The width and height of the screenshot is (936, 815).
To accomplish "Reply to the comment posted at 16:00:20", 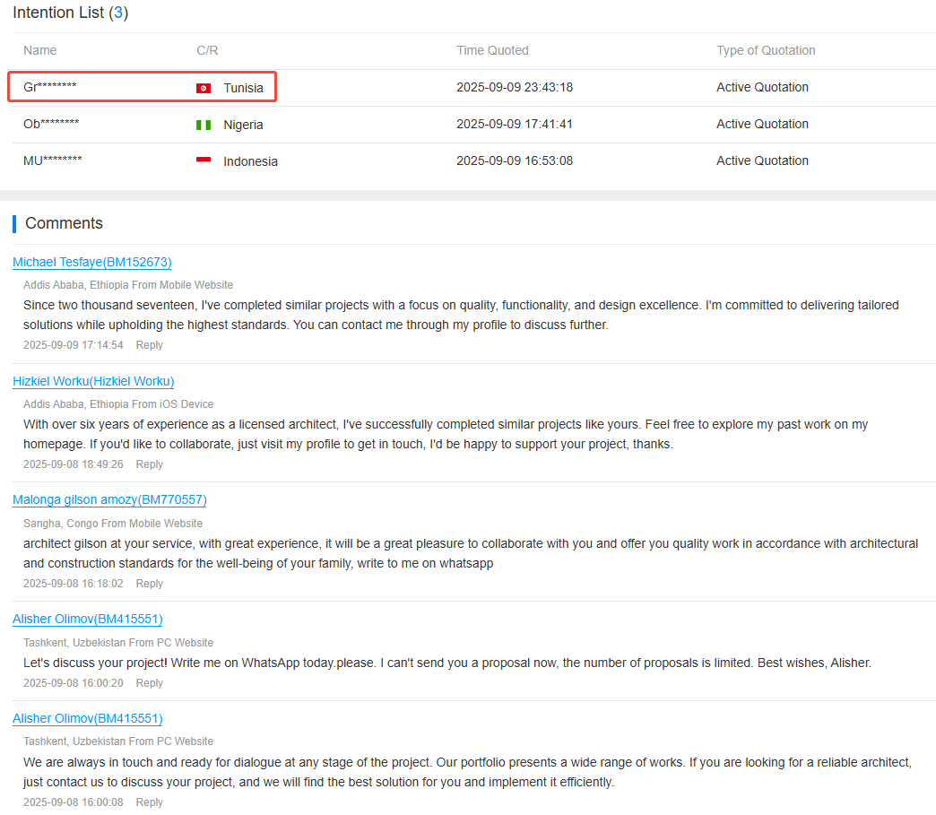I will (149, 683).
